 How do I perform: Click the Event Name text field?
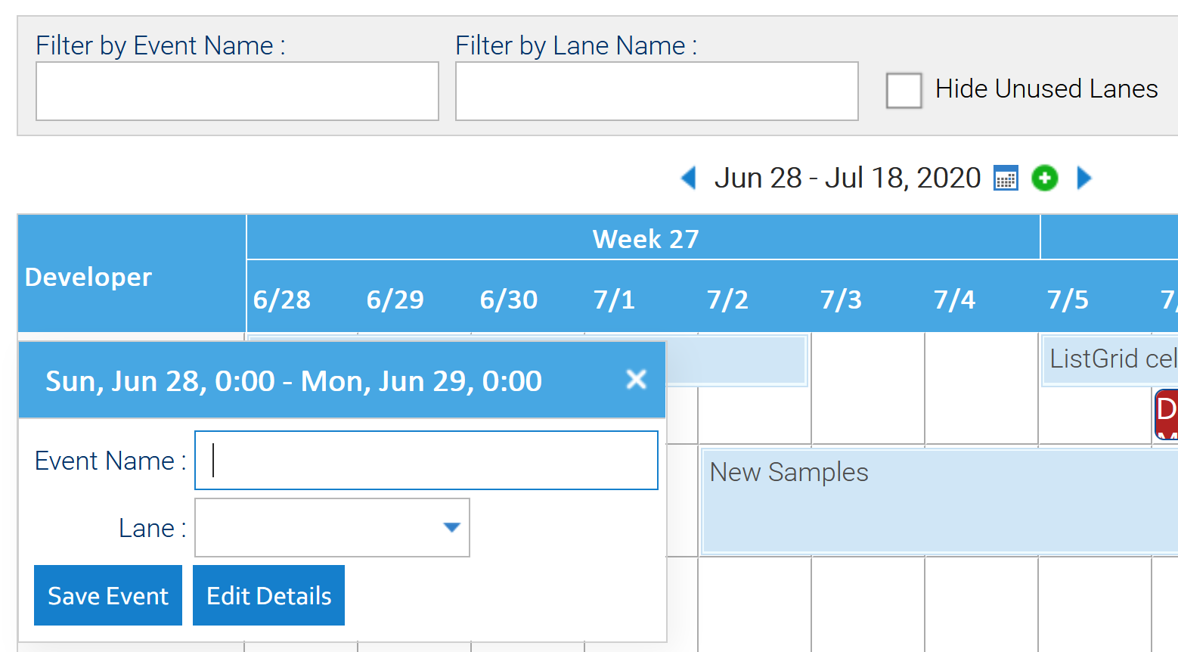(x=426, y=460)
